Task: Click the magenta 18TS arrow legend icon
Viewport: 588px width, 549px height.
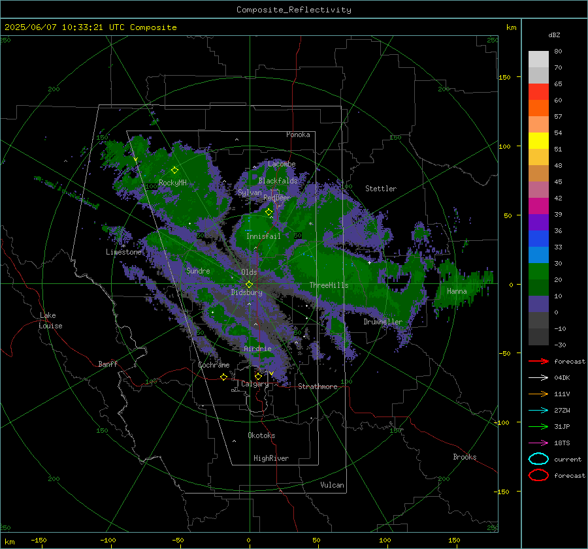Action: (538, 443)
